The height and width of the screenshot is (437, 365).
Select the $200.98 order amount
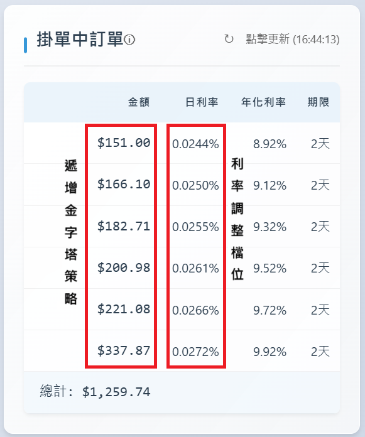point(124,267)
